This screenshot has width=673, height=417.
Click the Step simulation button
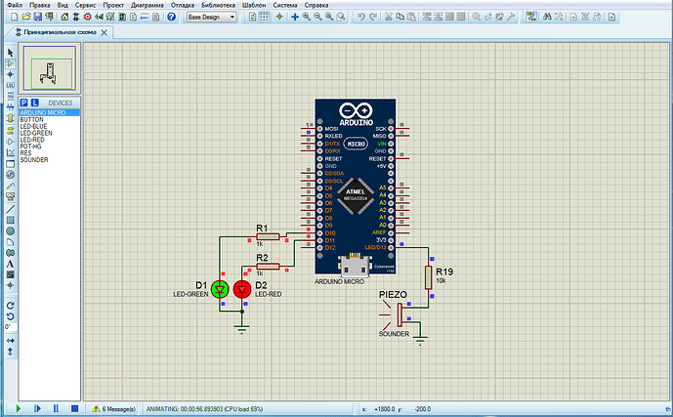click(36, 408)
